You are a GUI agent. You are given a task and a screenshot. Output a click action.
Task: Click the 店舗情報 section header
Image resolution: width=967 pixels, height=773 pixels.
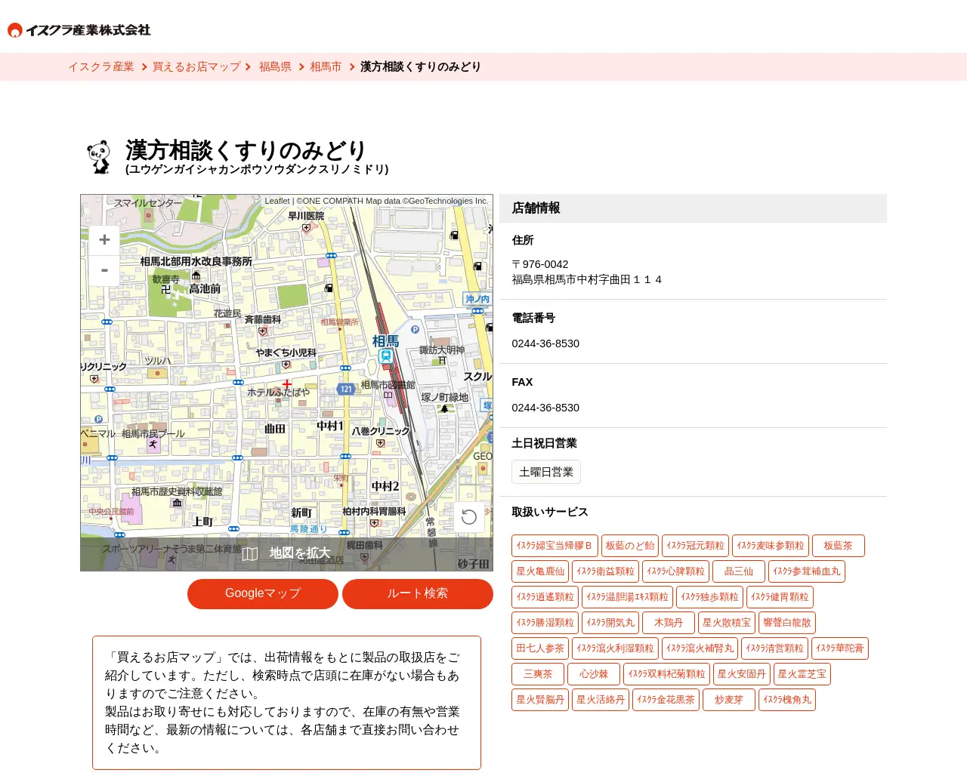click(693, 208)
